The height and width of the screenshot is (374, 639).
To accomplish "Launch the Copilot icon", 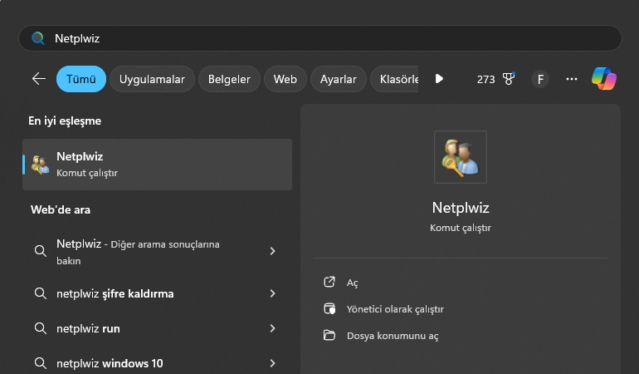I will tap(604, 79).
